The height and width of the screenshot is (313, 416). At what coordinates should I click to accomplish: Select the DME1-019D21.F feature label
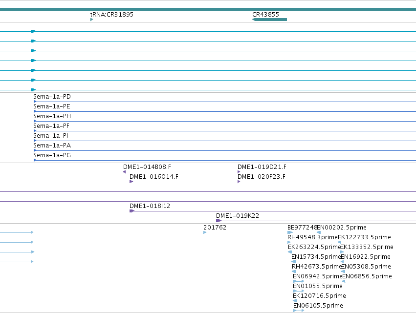click(x=262, y=167)
